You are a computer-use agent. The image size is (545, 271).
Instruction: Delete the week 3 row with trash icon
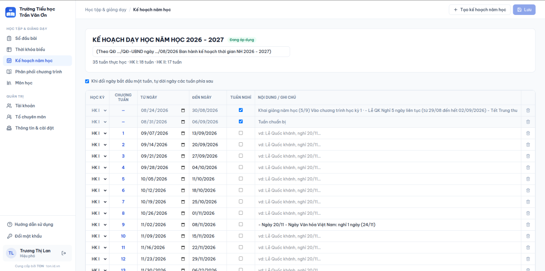tap(528, 156)
